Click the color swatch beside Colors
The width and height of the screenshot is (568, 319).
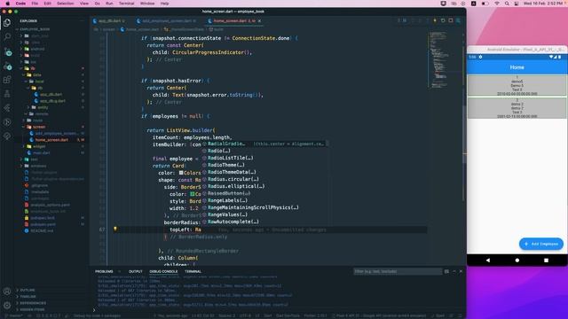point(181,173)
